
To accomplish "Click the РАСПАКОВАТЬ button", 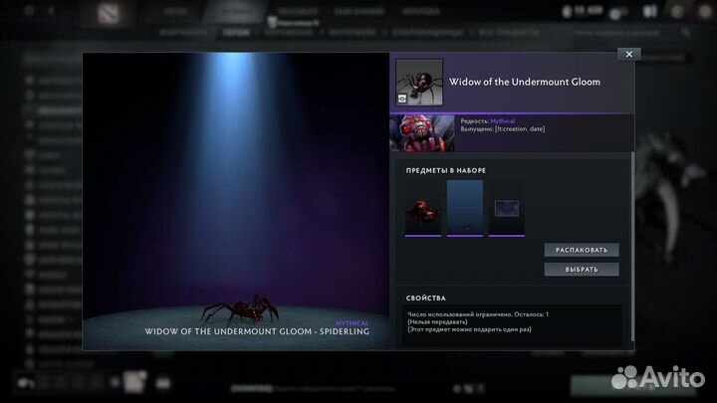I will click(582, 250).
